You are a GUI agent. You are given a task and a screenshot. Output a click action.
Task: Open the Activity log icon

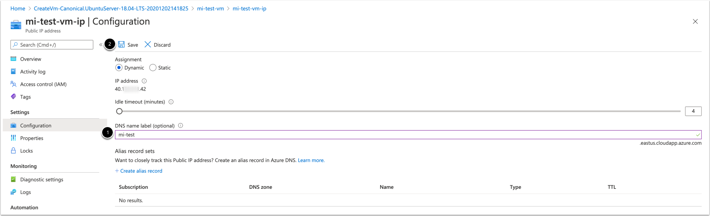13,72
